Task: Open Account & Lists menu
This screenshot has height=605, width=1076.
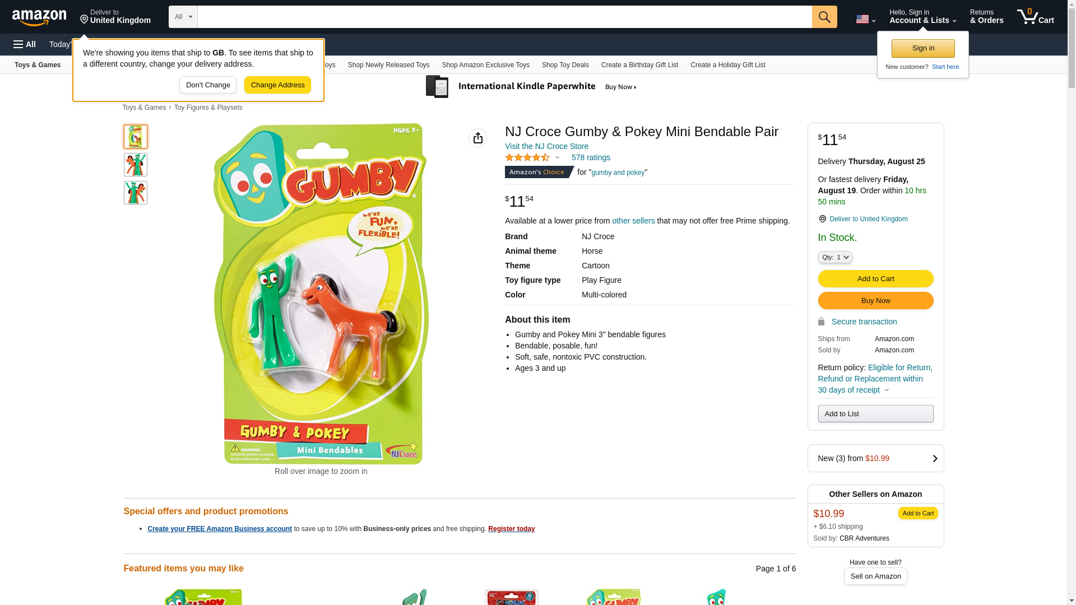Action: coord(922,17)
